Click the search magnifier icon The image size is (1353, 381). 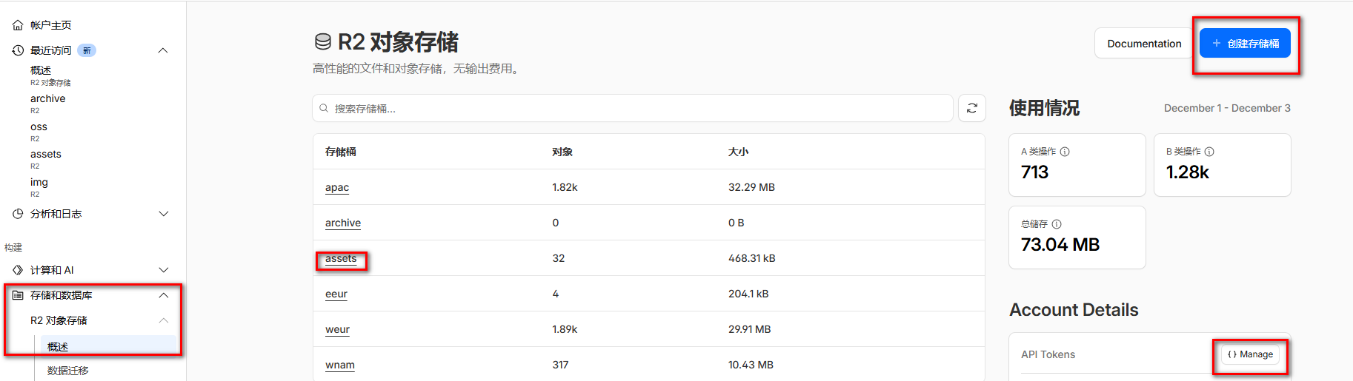coord(324,108)
